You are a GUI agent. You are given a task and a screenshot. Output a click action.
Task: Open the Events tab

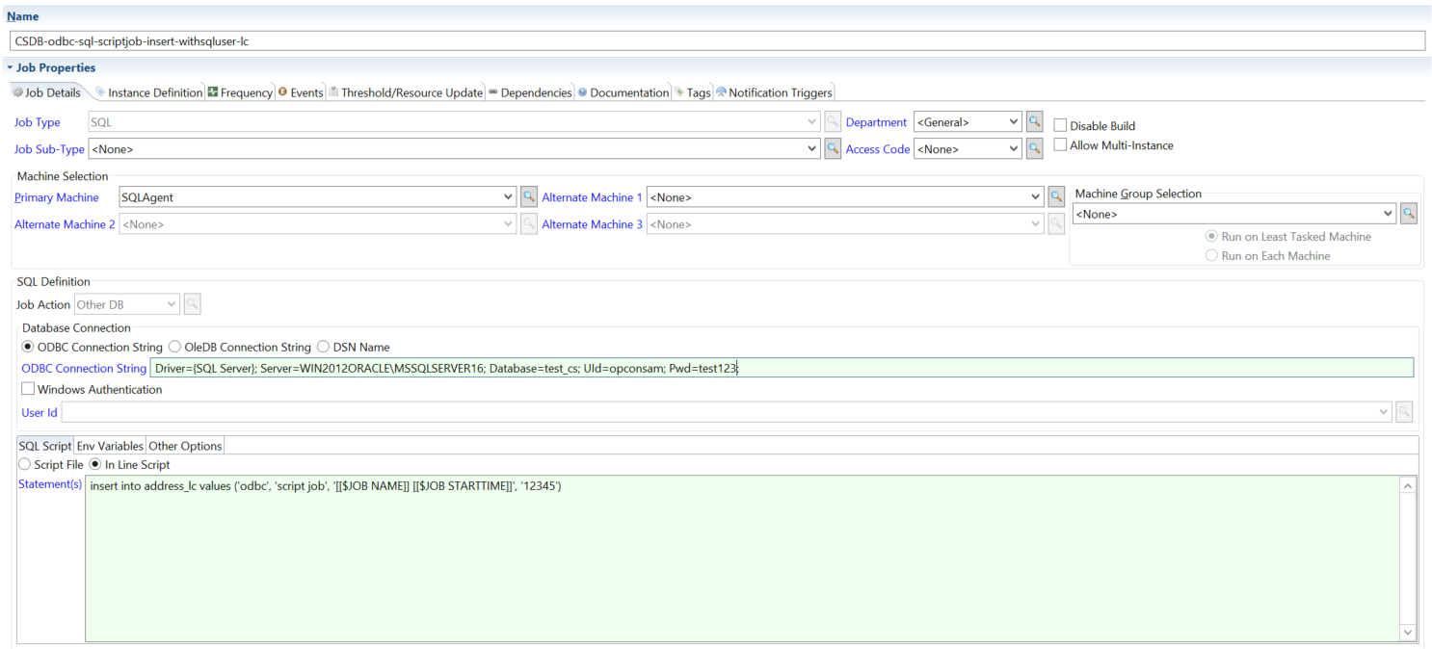coord(301,92)
